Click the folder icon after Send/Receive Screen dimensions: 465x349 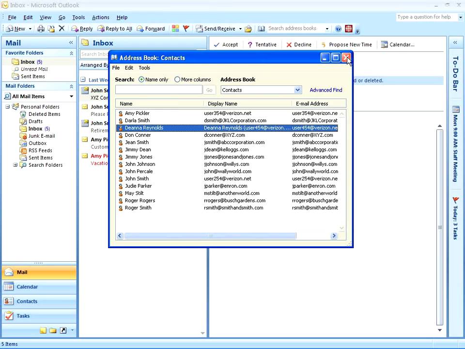[x=248, y=29]
